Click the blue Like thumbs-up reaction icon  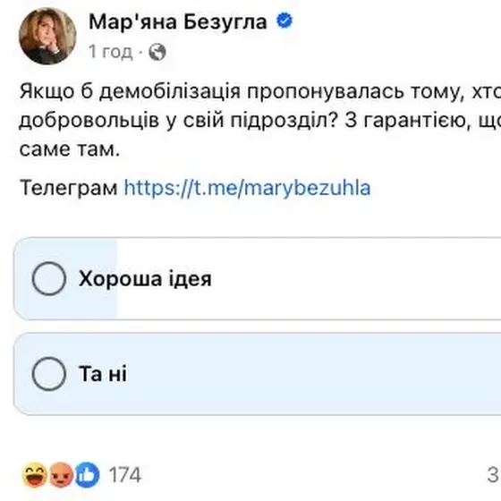(x=87, y=475)
